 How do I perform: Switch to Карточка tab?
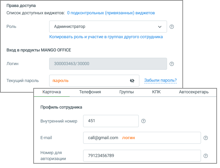click(52, 92)
